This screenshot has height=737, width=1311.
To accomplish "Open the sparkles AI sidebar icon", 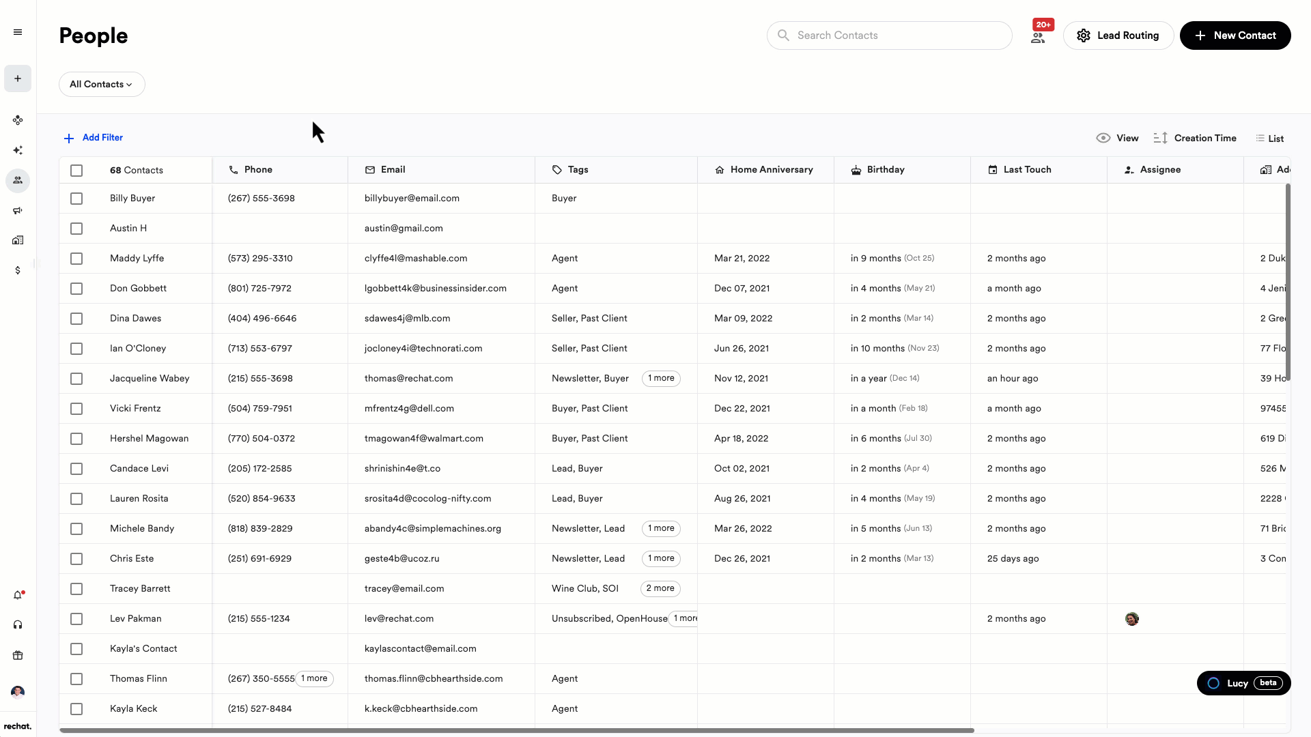I will (x=18, y=150).
